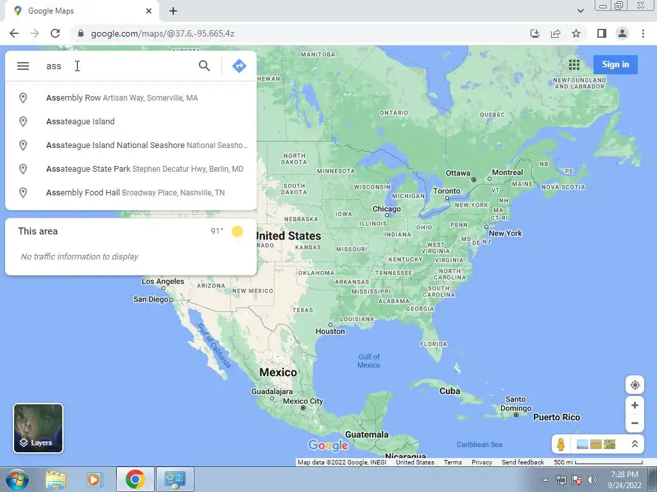Click the New York city label
The height and width of the screenshot is (492, 657).
pyautogui.click(x=506, y=233)
